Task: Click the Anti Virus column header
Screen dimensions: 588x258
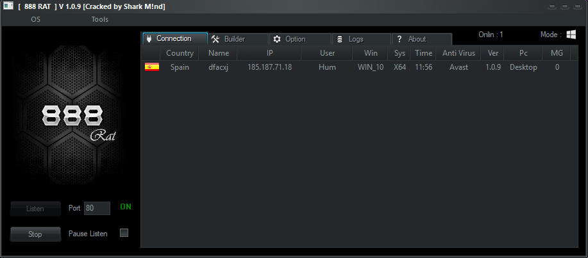Action: pos(458,53)
